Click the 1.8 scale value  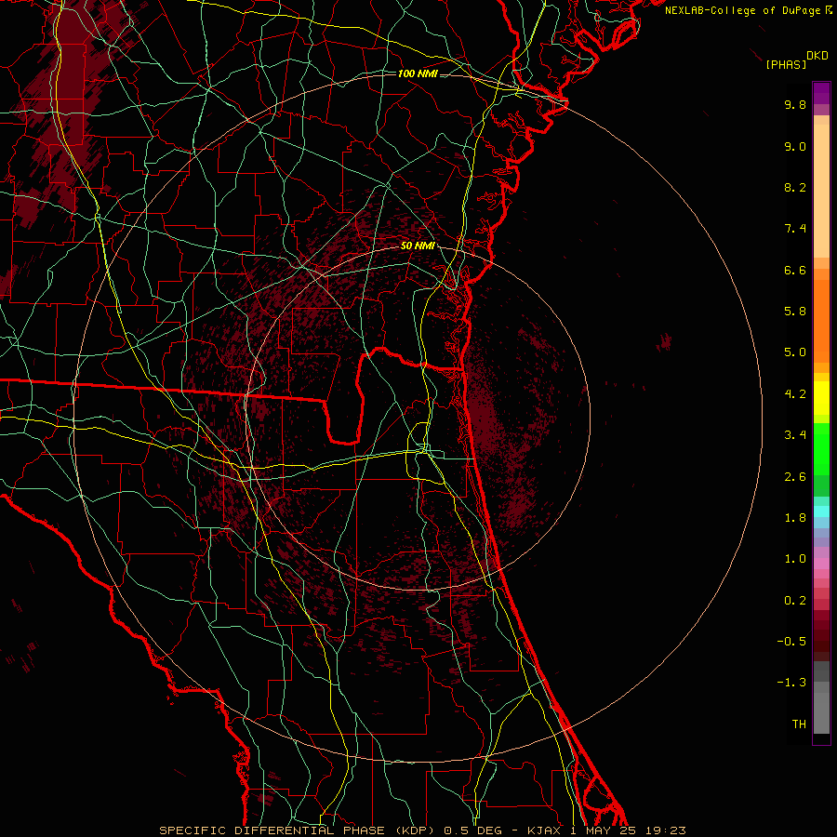tap(795, 518)
